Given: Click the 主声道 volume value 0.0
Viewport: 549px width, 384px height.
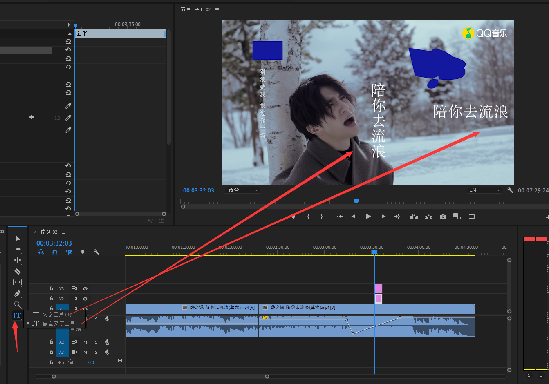Looking at the screenshot, I should tap(91, 362).
